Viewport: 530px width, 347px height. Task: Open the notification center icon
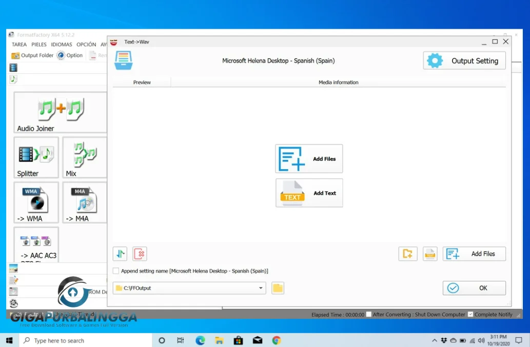518,340
